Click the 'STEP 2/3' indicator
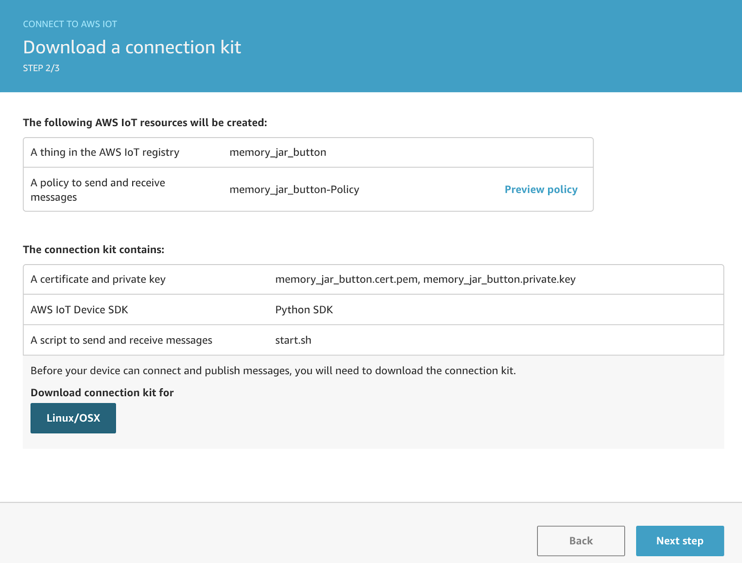 click(41, 68)
